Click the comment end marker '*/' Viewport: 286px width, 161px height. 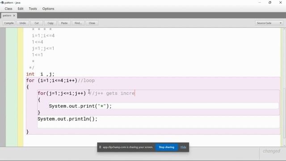tap(32, 68)
